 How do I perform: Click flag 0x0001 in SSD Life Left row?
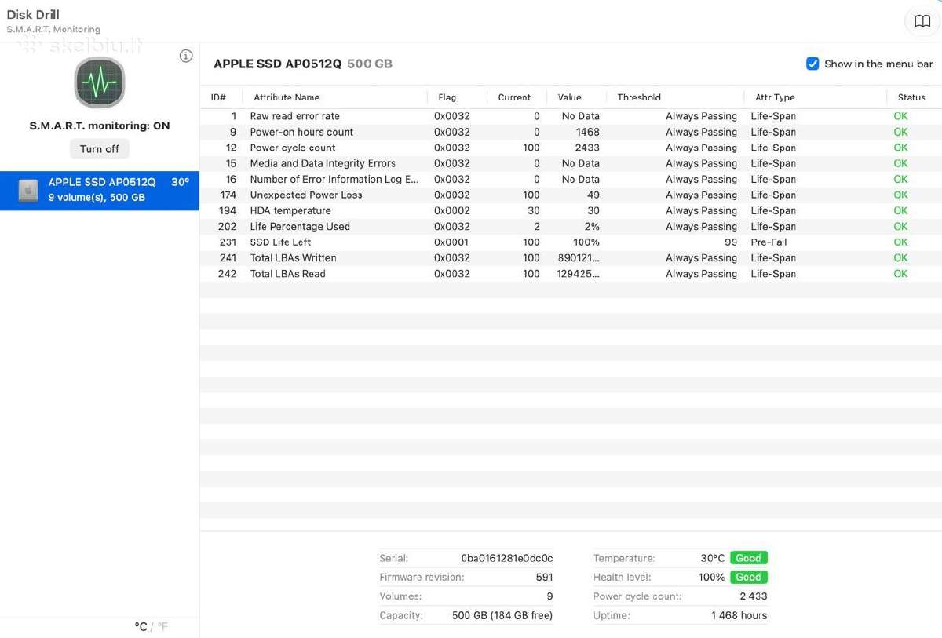click(x=452, y=242)
